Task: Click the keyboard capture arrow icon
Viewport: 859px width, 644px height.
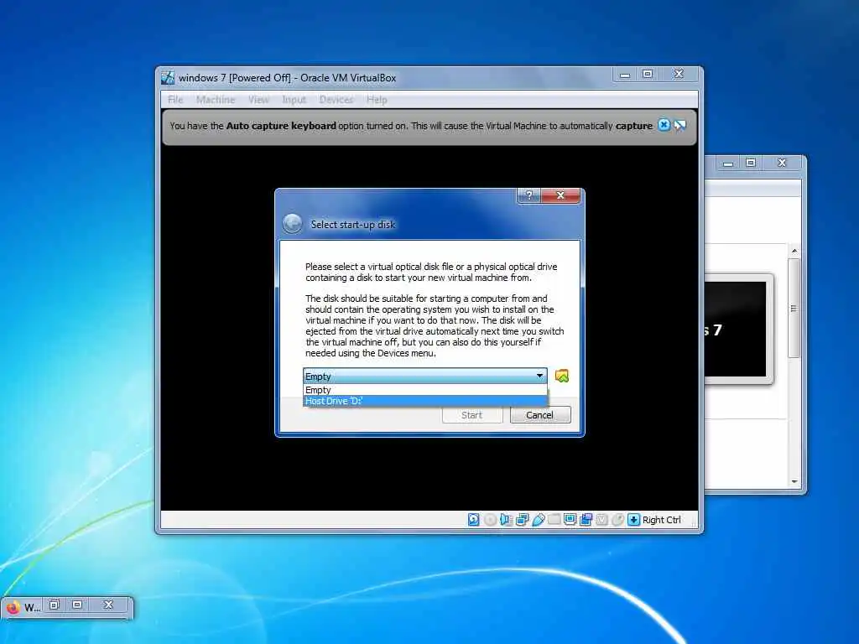Action: coord(633,519)
